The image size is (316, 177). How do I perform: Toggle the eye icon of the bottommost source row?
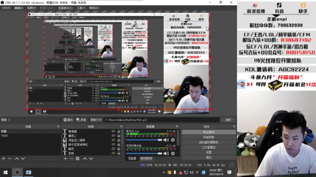click(x=113, y=153)
